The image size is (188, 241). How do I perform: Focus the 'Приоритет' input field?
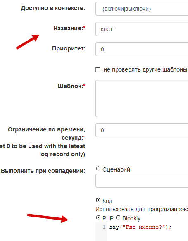coord(142,49)
